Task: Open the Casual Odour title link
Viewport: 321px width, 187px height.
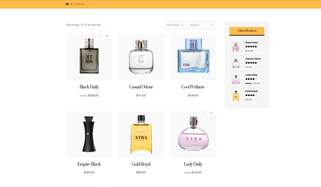Action: click(141, 87)
